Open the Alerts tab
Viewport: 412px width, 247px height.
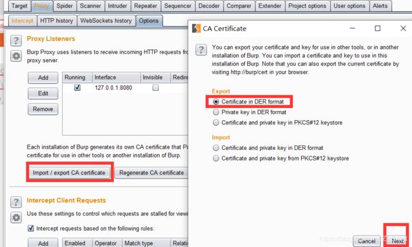[380, 6]
